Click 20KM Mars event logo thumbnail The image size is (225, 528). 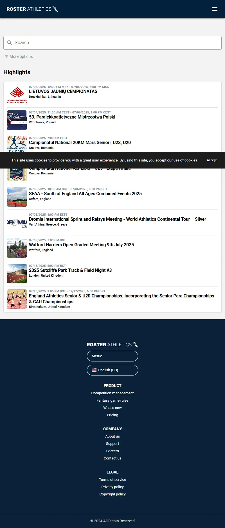tap(17, 144)
